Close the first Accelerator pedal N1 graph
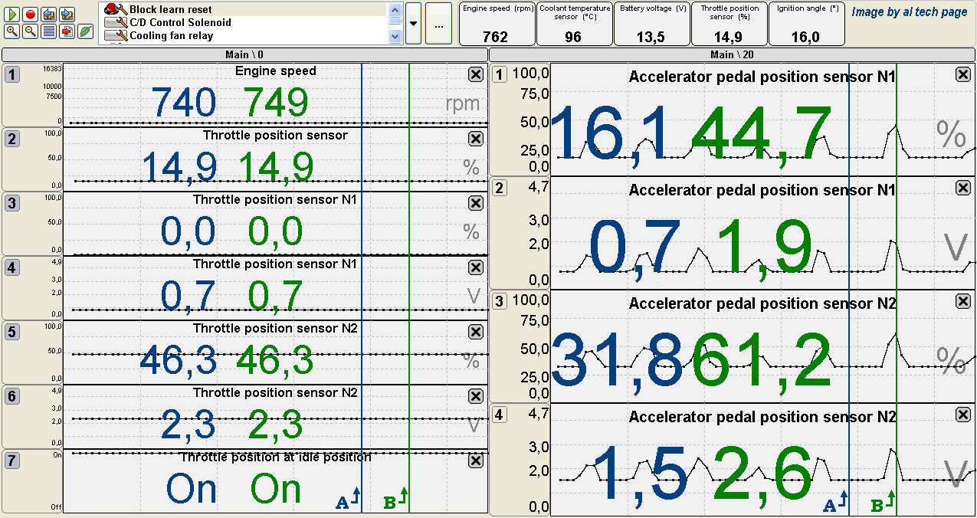 [x=963, y=74]
